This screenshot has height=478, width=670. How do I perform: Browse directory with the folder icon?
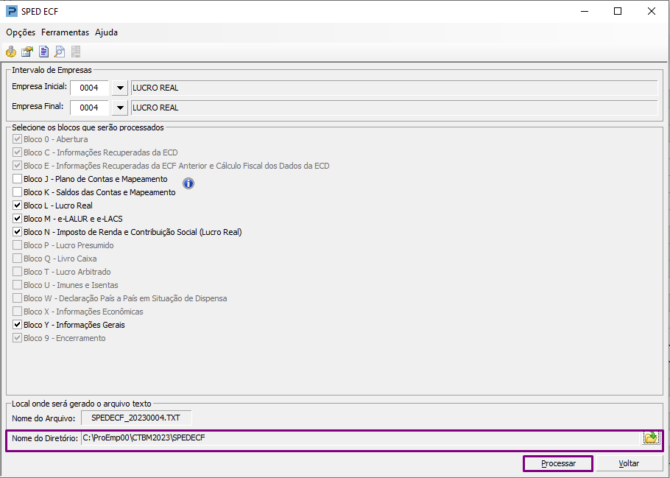651,437
